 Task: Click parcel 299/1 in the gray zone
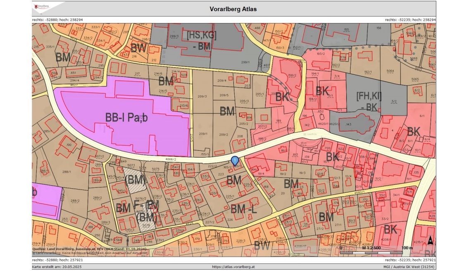(x=245, y=62)
